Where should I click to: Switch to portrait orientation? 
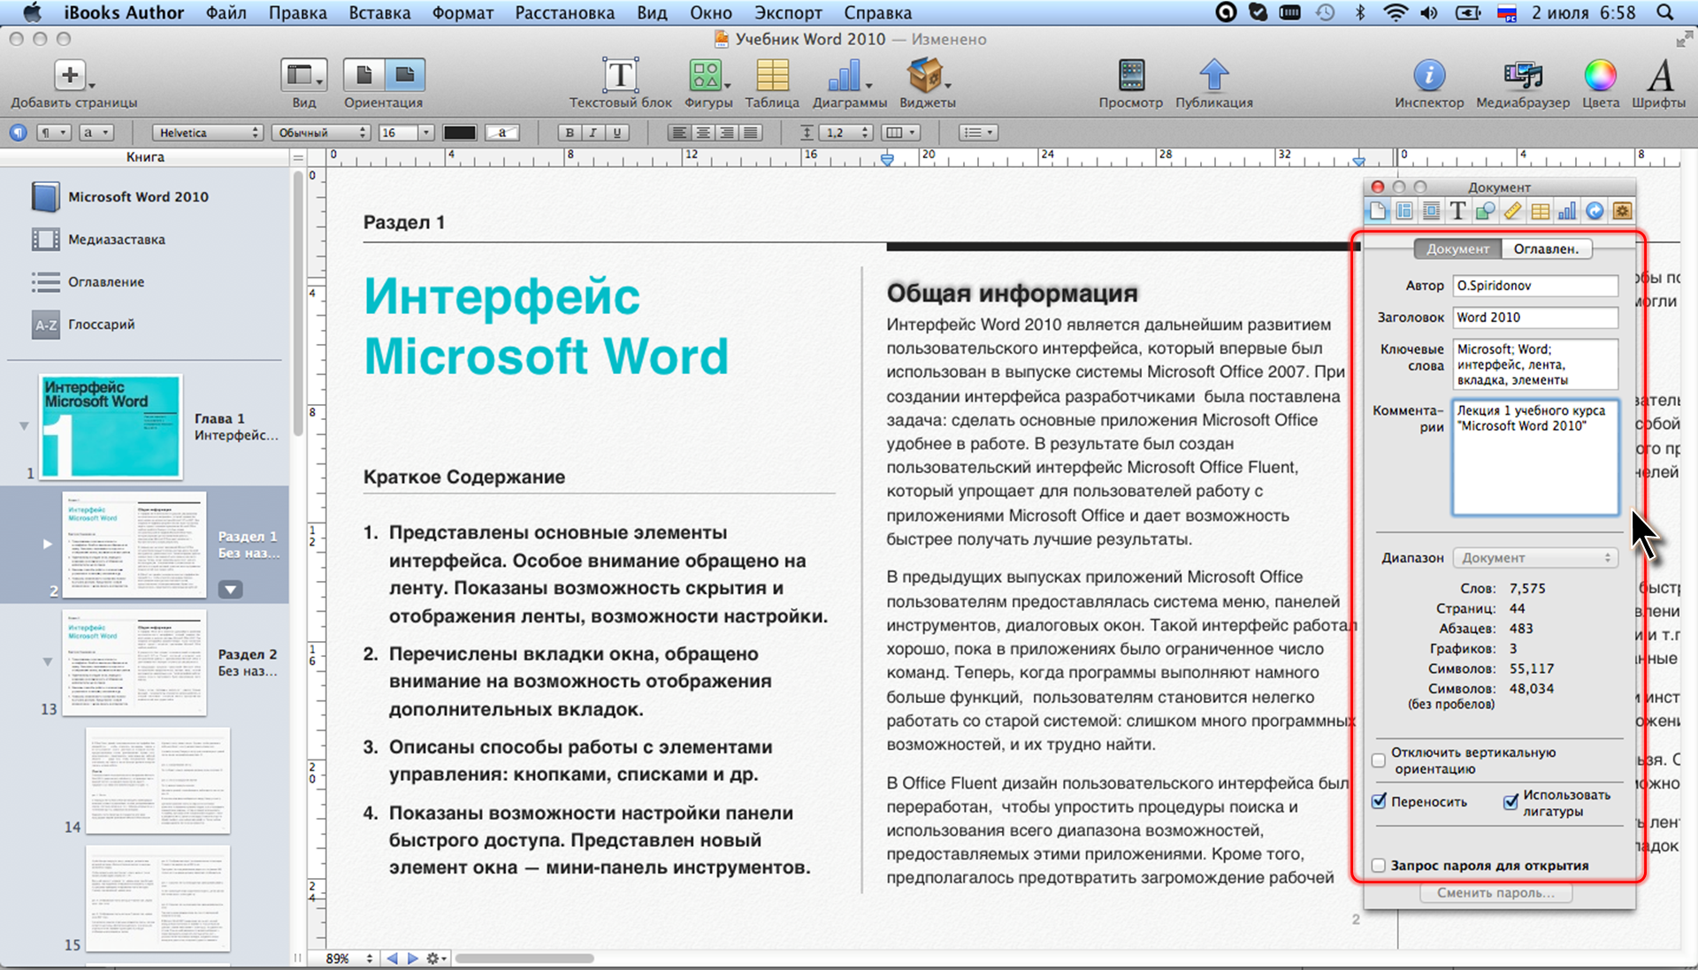click(363, 76)
